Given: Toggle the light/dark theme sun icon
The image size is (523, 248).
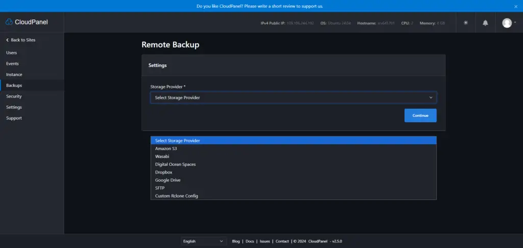Looking at the screenshot, I should tap(466, 22).
